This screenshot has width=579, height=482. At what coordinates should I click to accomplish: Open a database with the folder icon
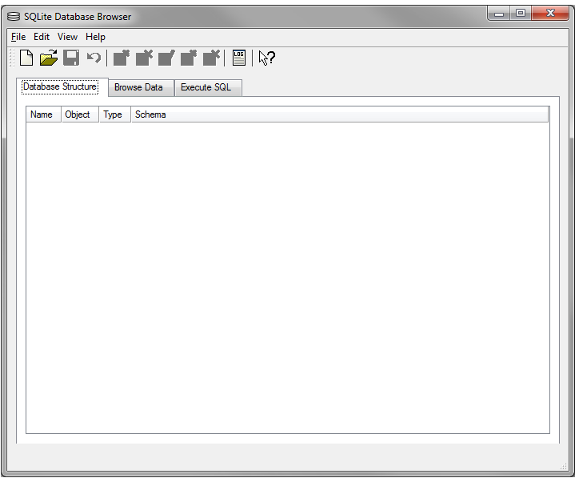[49, 58]
